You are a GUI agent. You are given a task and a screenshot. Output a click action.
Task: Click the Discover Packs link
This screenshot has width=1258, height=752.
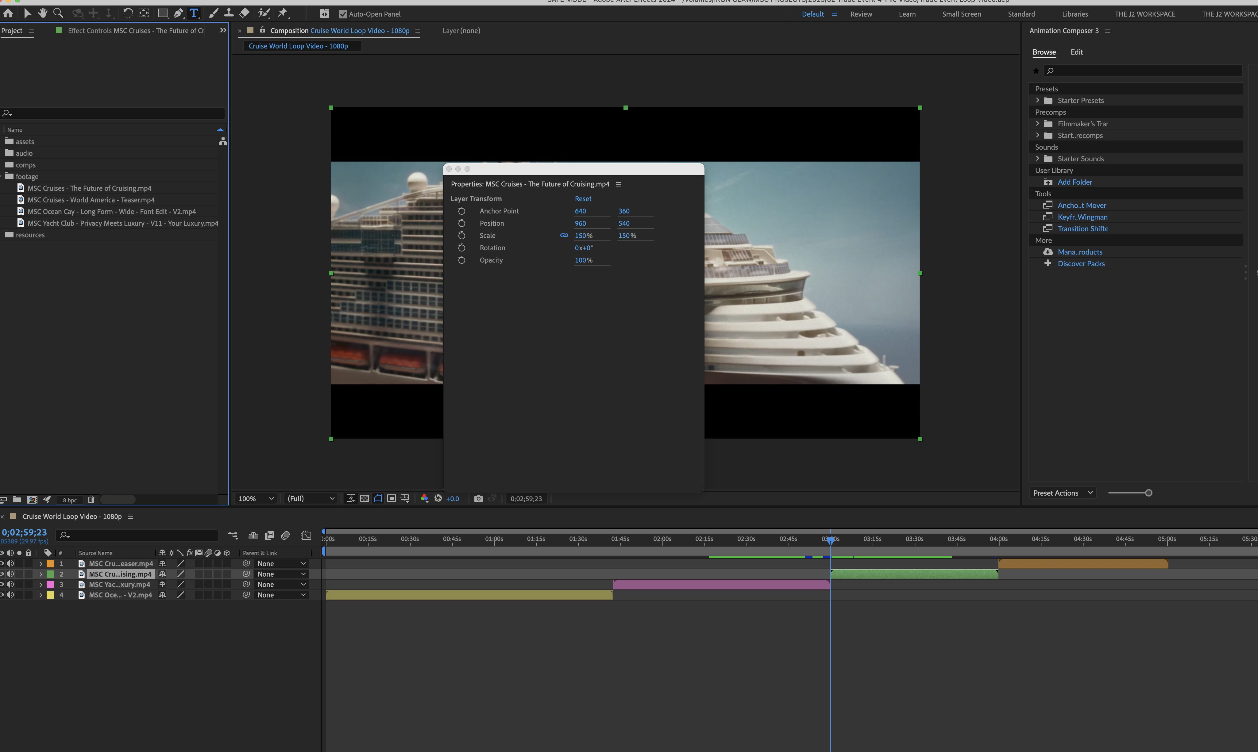pos(1081,263)
